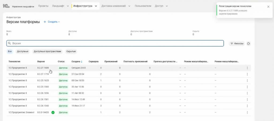Click version 8.3.26.1656 cell
274x121 pixels.
[x=43, y=93]
